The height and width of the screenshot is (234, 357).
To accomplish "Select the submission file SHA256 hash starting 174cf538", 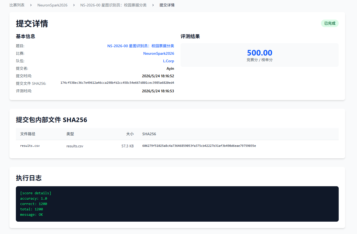I will coord(117,83).
